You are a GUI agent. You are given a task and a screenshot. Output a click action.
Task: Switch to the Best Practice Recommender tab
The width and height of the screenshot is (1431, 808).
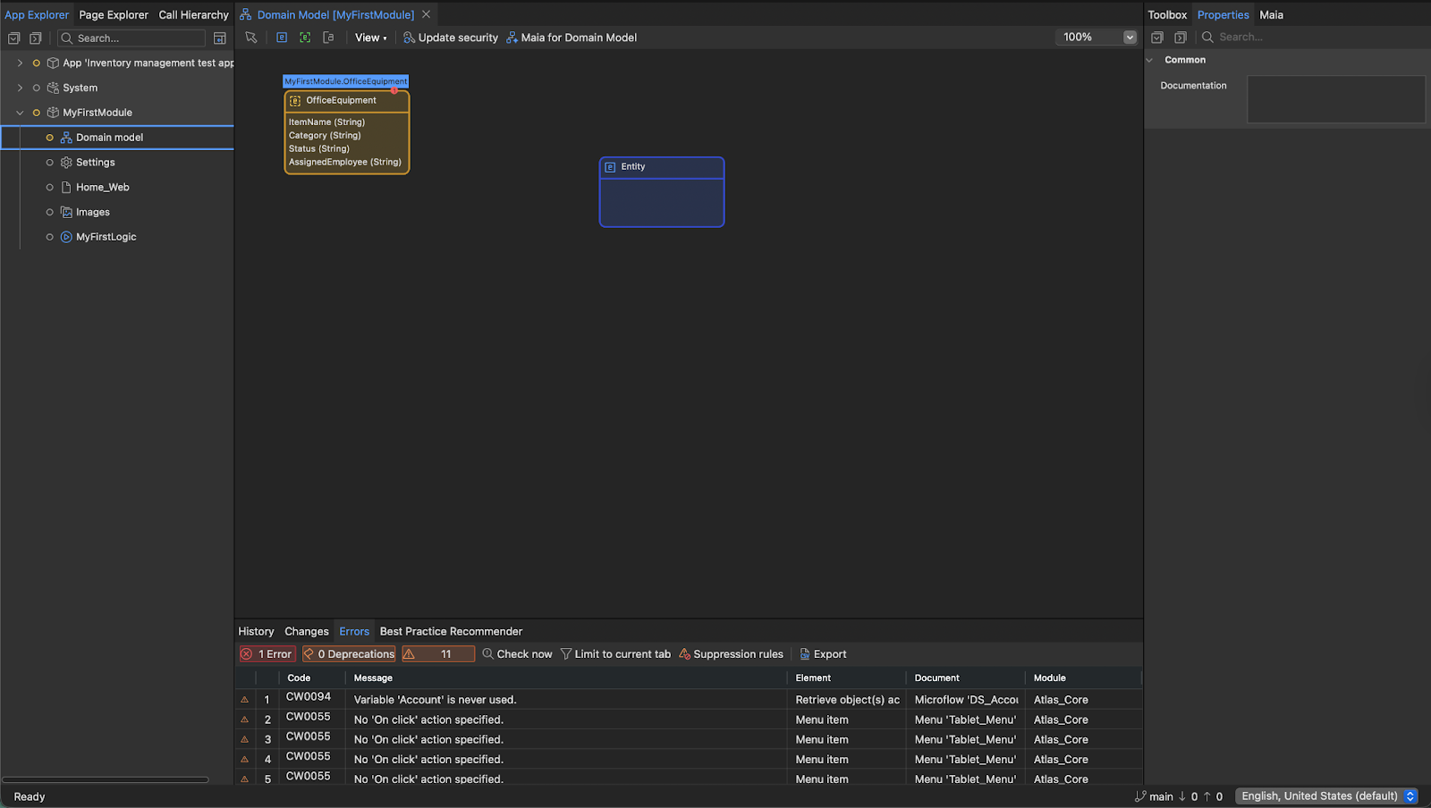(x=451, y=631)
